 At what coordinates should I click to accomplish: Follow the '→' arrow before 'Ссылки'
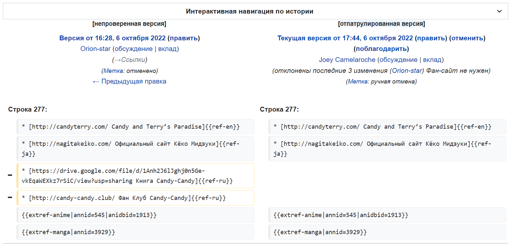(x=117, y=60)
